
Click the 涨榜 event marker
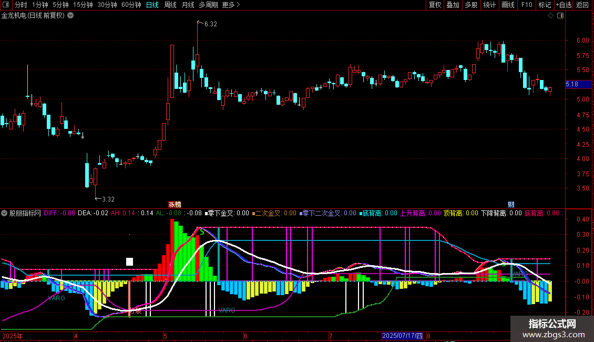click(x=175, y=204)
